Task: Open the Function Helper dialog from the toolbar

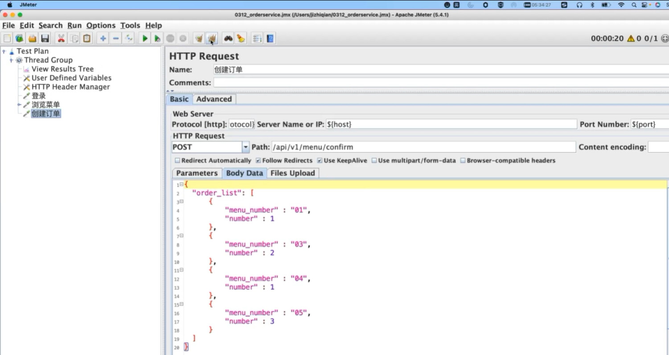Action: coord(257,39)
